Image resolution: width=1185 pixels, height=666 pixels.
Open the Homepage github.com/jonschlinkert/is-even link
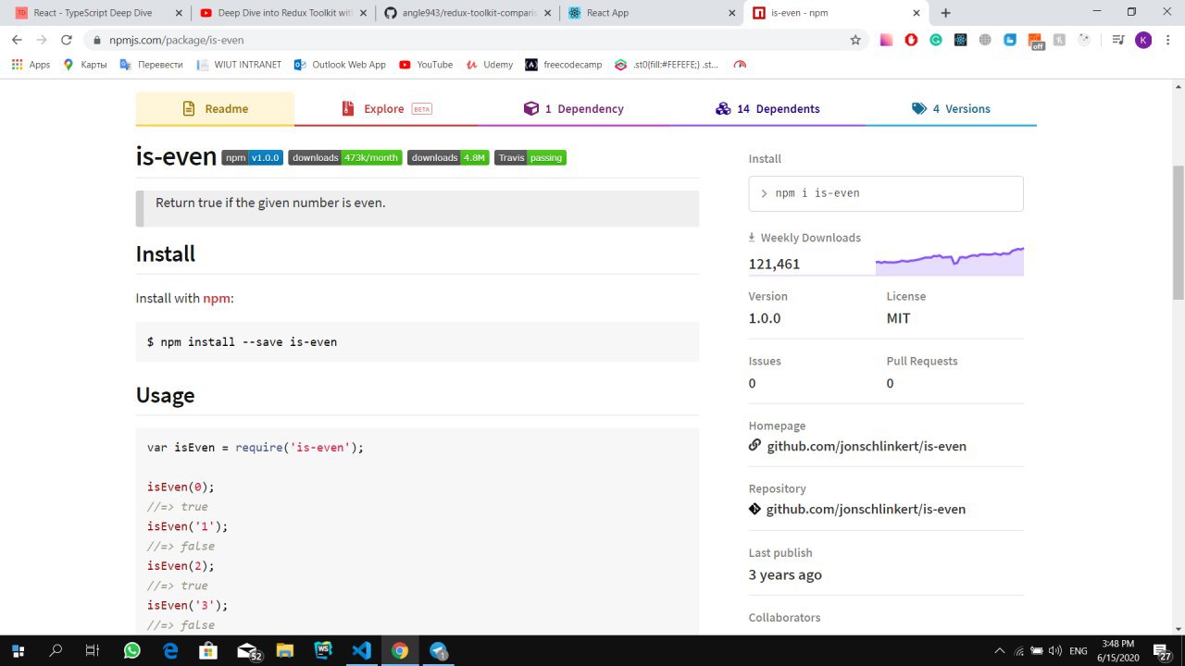pyautogui.click(x=867, y=446)
